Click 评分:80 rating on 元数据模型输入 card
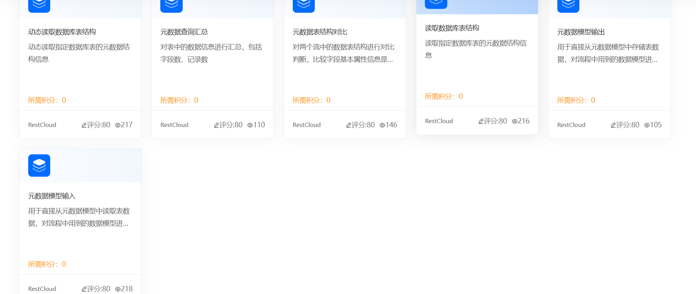The image size is (696, 294). (x=98, y=289)
